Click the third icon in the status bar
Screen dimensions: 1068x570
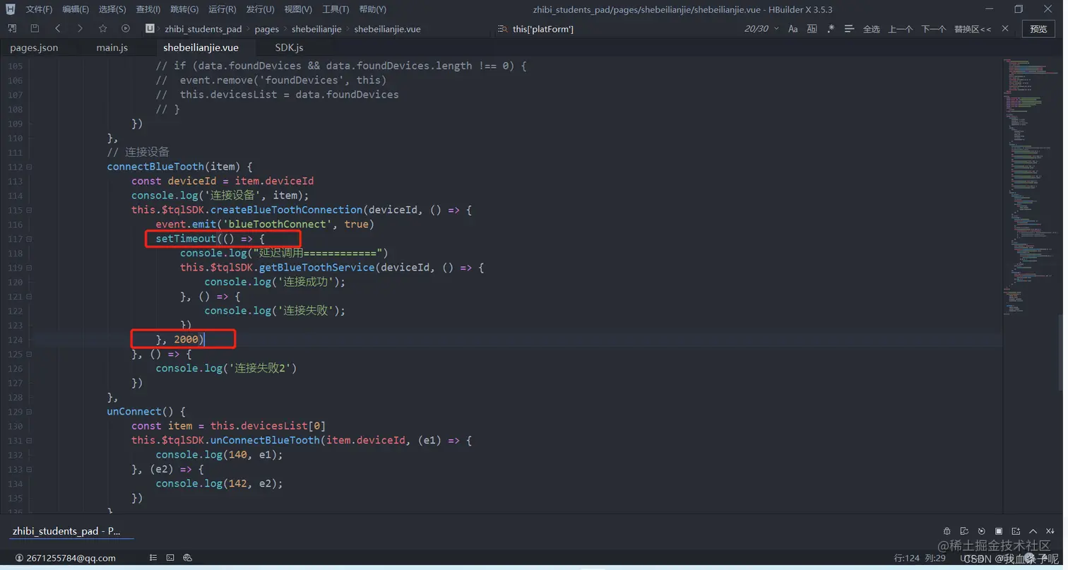point(187,557)
